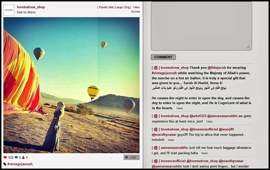This screenshot has width=270, height=170.
Task: Select the Mid image size option
Action: pyautogui.click(x=111, y=7)
